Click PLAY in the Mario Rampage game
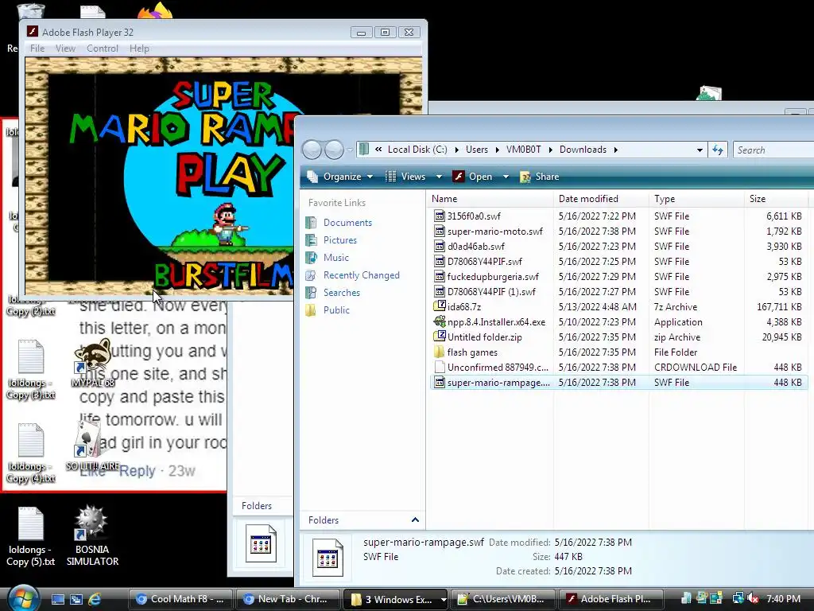 (230, 173)
